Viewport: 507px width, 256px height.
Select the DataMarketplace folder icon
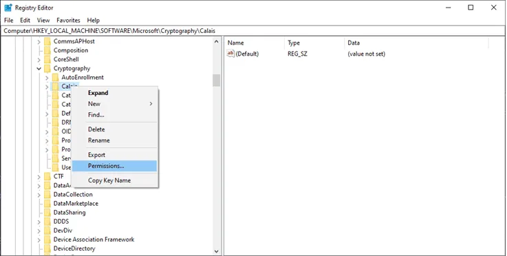point(47,204)
